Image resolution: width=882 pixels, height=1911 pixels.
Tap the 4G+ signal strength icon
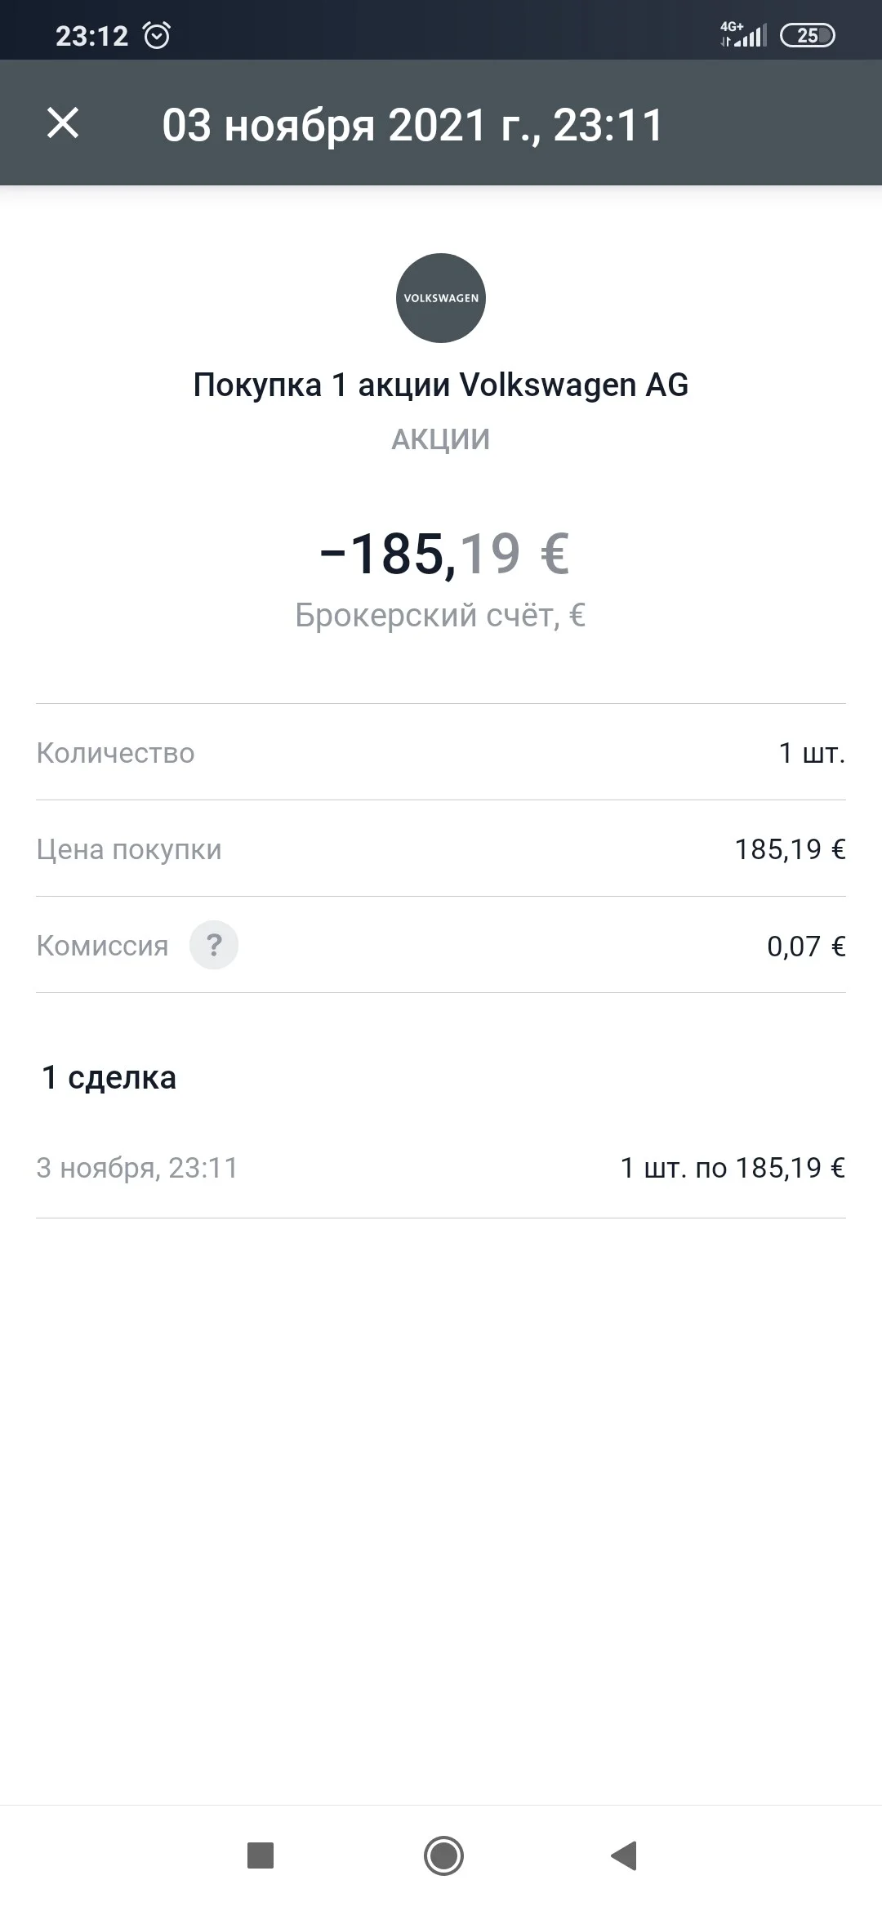pyautogui.click(x=743, y=34)
